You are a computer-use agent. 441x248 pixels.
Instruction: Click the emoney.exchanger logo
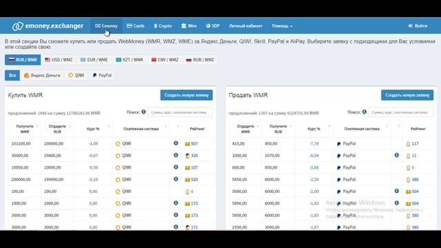[48, 26]
